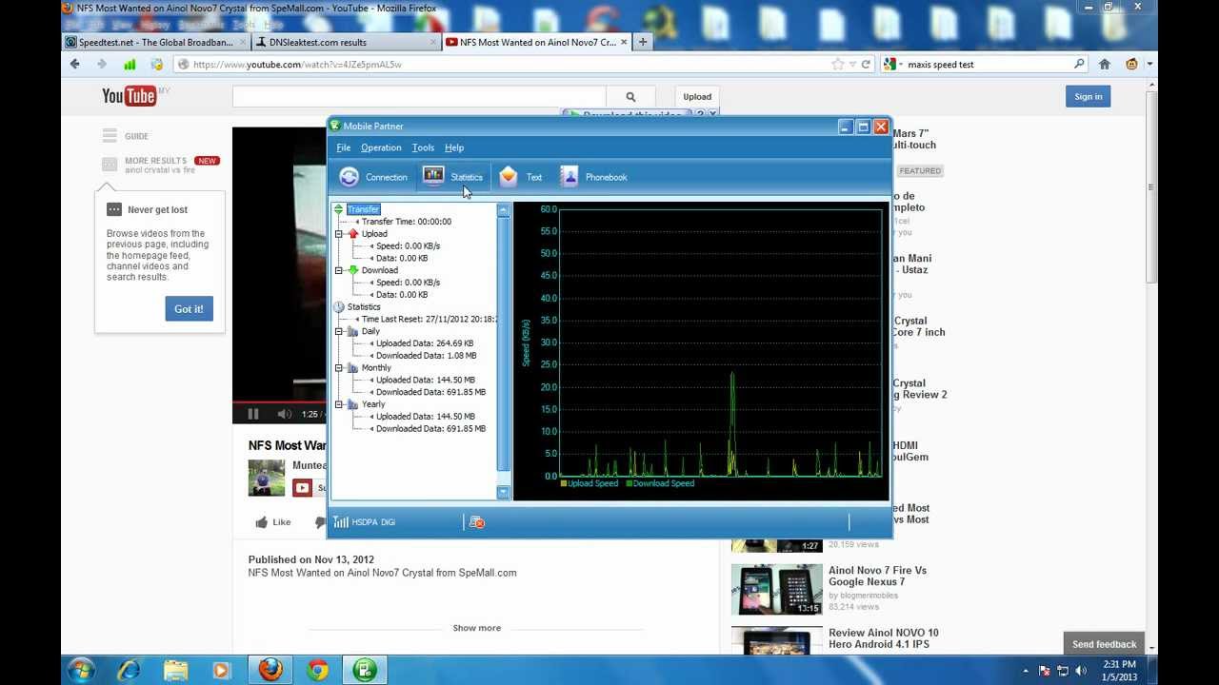Open Ainol Novo 7 Fire Vs Nexus 7 video
The height and width of the screenshot is (685, 1219).
[877, 576]
